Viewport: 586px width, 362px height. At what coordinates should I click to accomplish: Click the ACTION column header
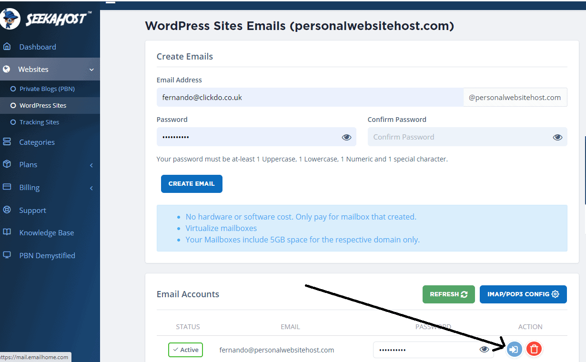[x=530, y=327]
